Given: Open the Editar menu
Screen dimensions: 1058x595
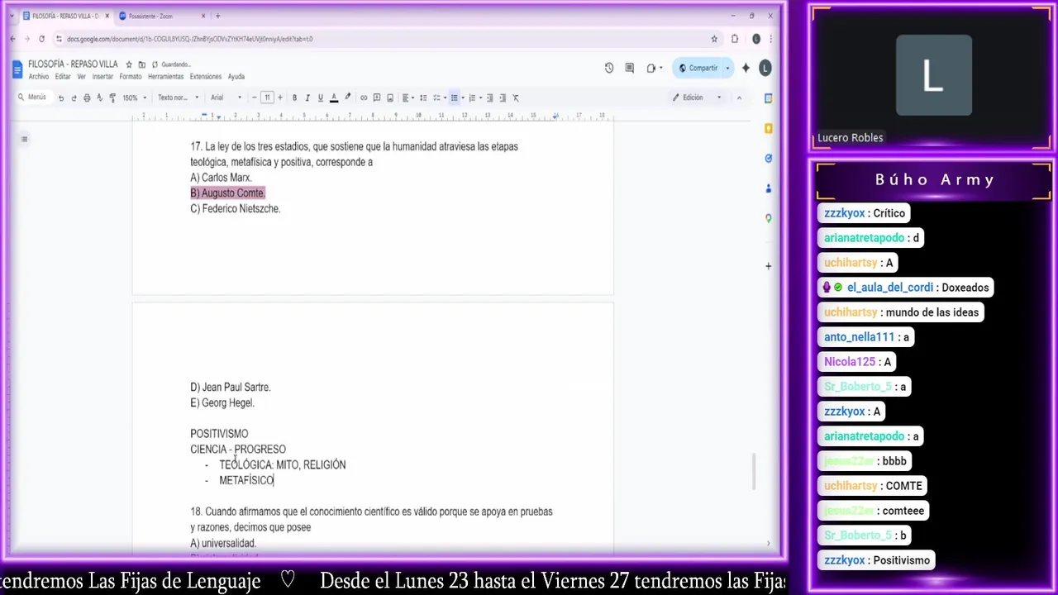Looking at the screenshot, I should [x=63, y=77].
